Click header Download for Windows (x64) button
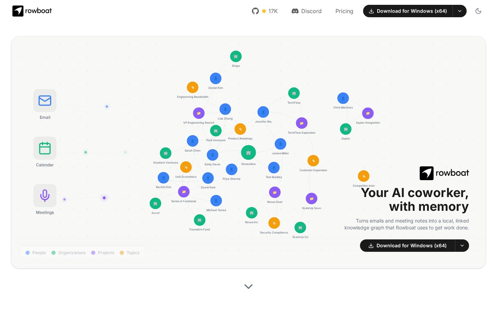 pyautogui.click(x=408, y=11)
